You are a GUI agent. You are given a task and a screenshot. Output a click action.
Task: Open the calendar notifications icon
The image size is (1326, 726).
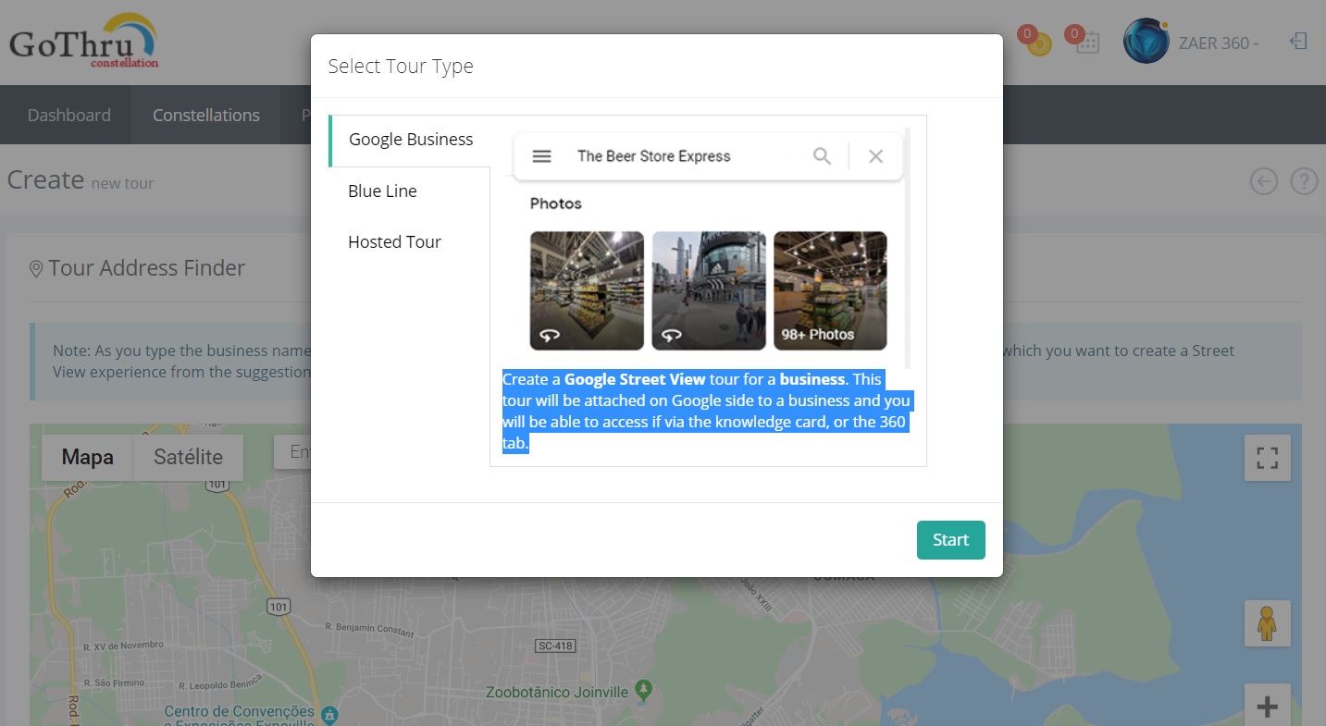point(1087,42)
